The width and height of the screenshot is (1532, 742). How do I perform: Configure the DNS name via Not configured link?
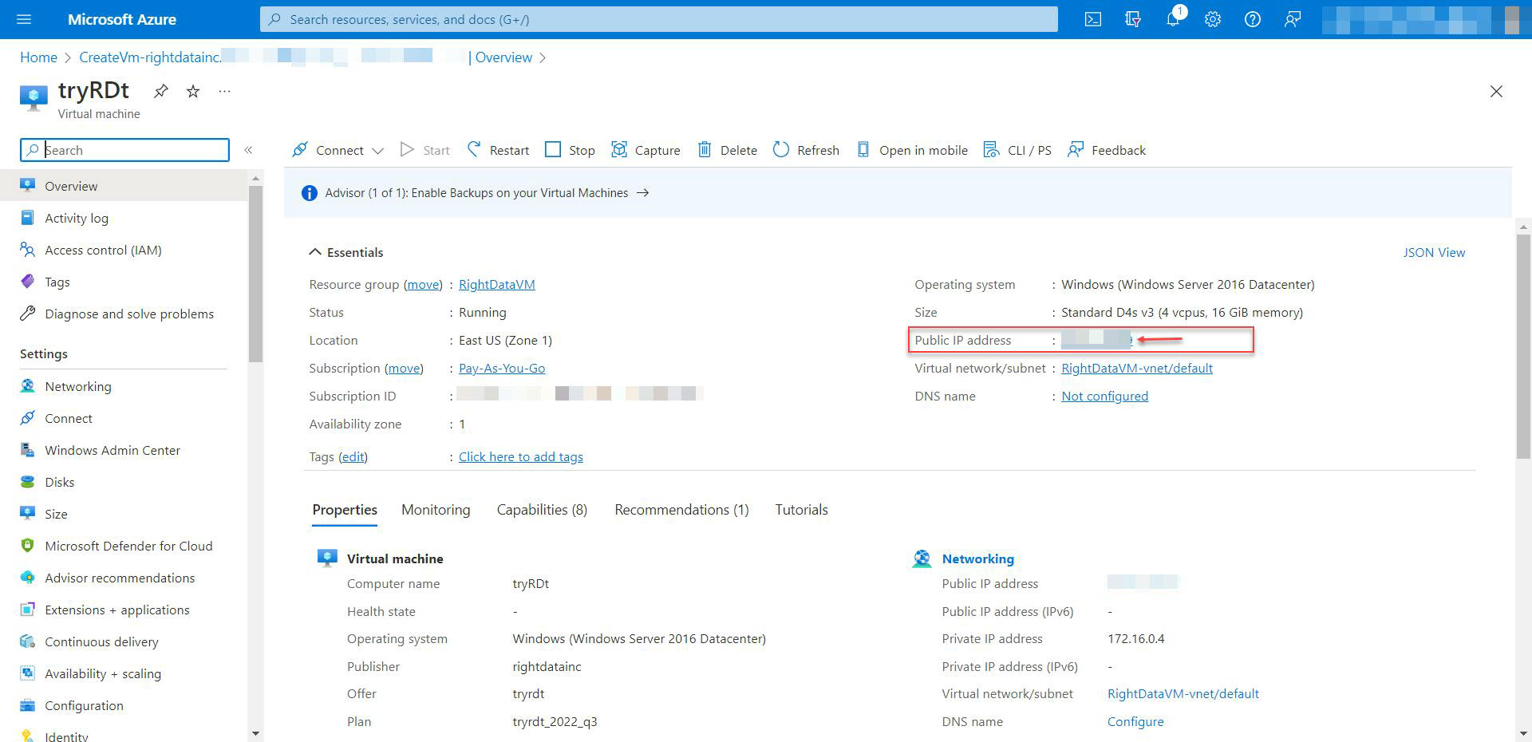[x=1104, y=396]
